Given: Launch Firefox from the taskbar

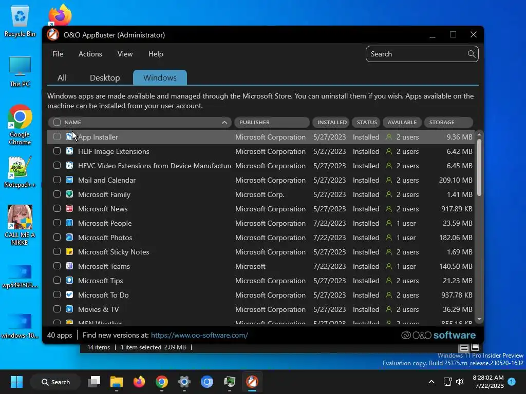Looking at the screenshot, I should (139, 382).
